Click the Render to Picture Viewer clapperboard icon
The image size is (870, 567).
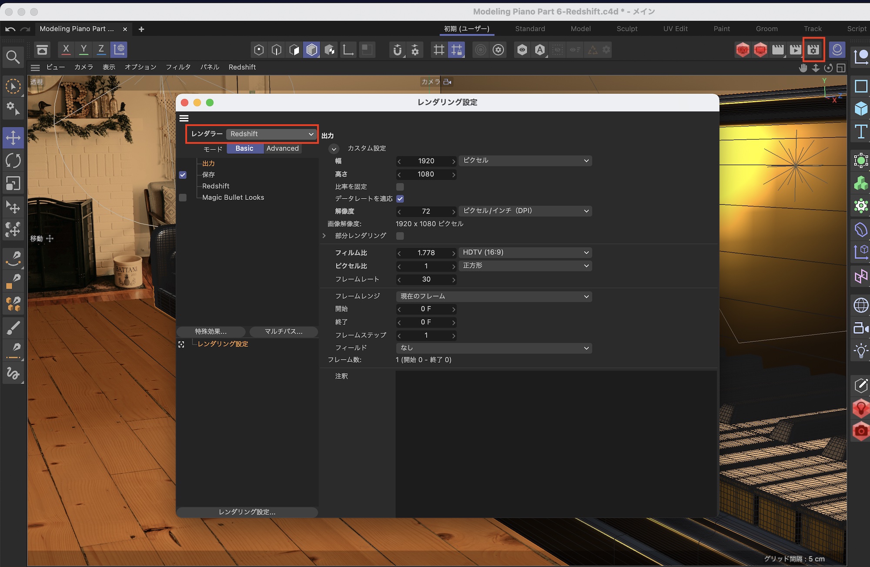pos(778,50)
